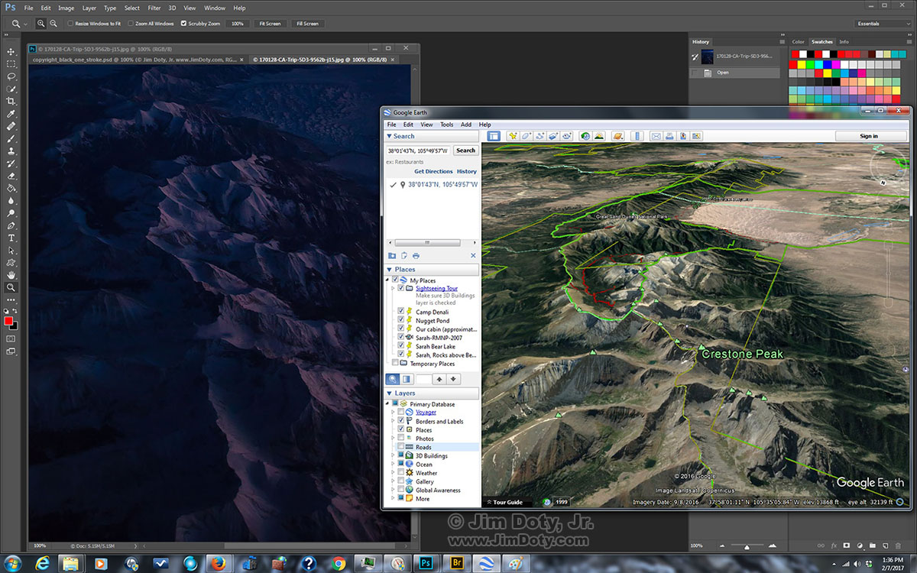Open the Zoom tool preset dropdown arrow
This screenshot has height=573, width=917.
26,24
